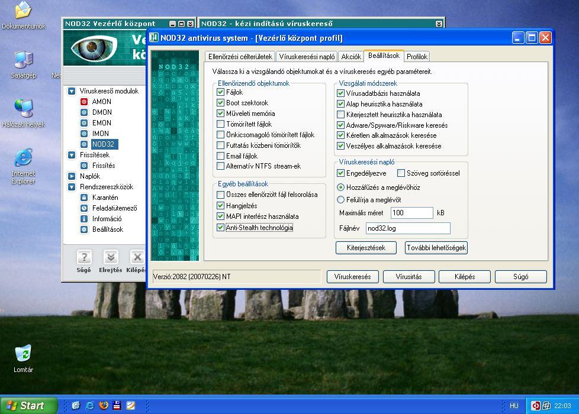Click the red NOD32 tray icon
579x414 pixels.
[x=535, y=406]
